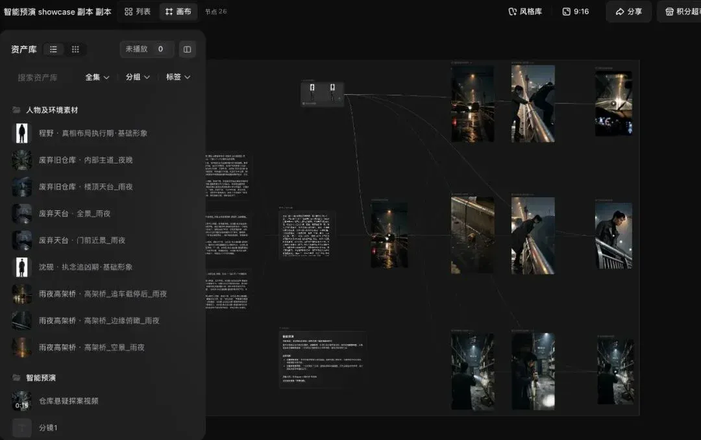Screen dimensions: 701x440
Task: Switch to the 画布 canvas tab
Action: (178, 12)
